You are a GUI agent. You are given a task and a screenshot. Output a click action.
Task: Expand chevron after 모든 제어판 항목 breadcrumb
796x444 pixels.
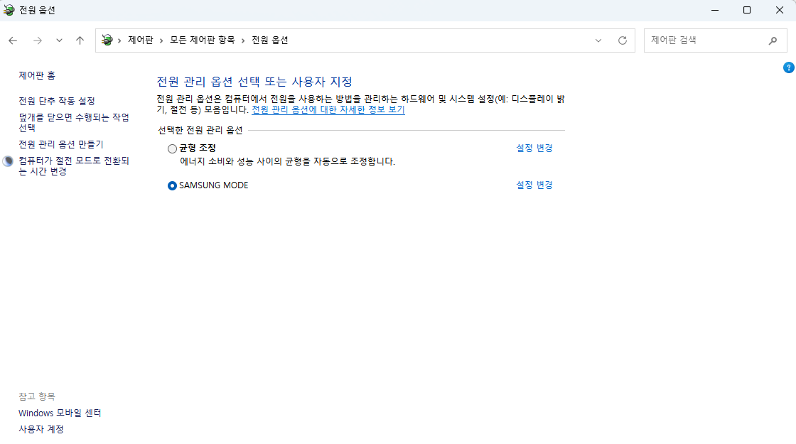(x=243, y=40)
